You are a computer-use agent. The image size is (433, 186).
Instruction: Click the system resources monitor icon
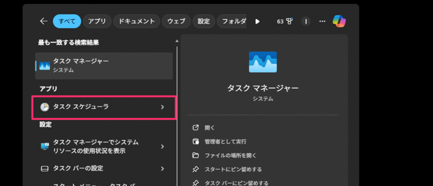click(45, 147)
